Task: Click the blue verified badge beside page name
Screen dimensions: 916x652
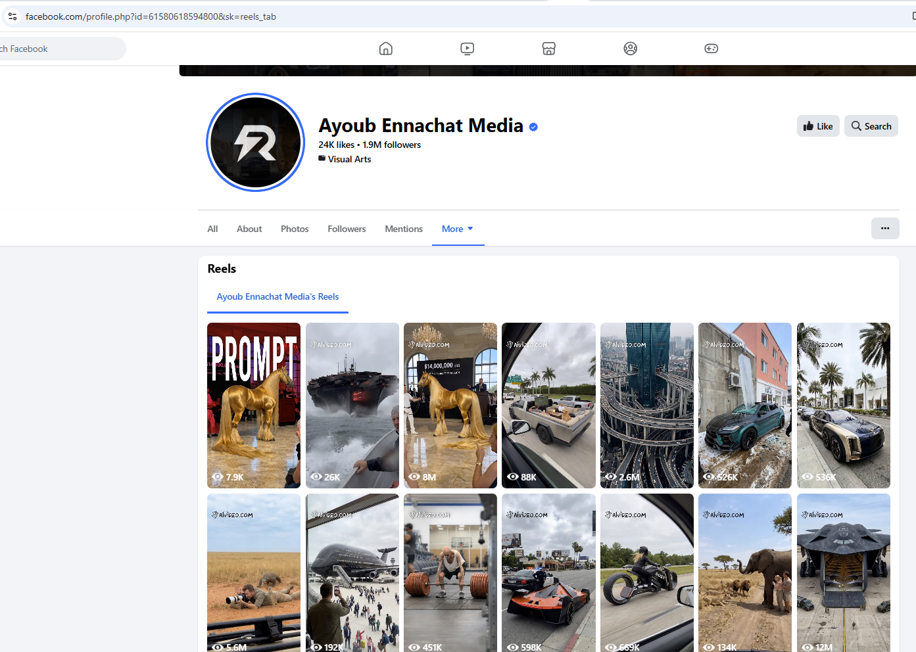Action: (533, 127)
